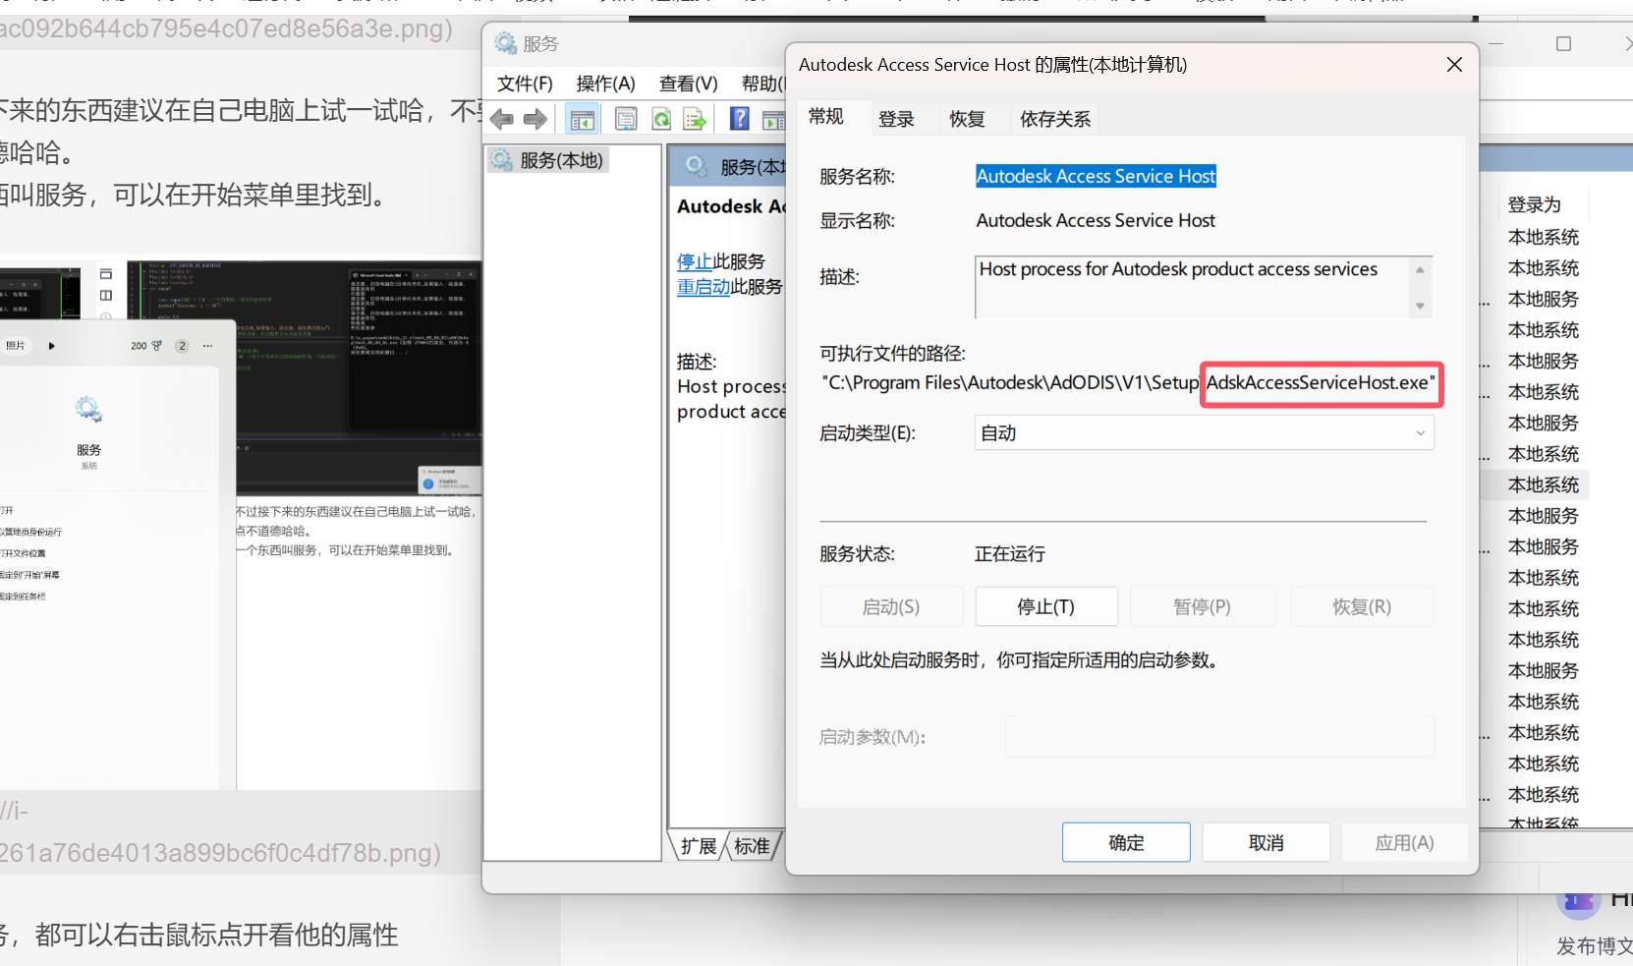This screenshot has height=966, width=1633.
Task: Switch to the 依存关系 tab
Action: pos(1055,119)
